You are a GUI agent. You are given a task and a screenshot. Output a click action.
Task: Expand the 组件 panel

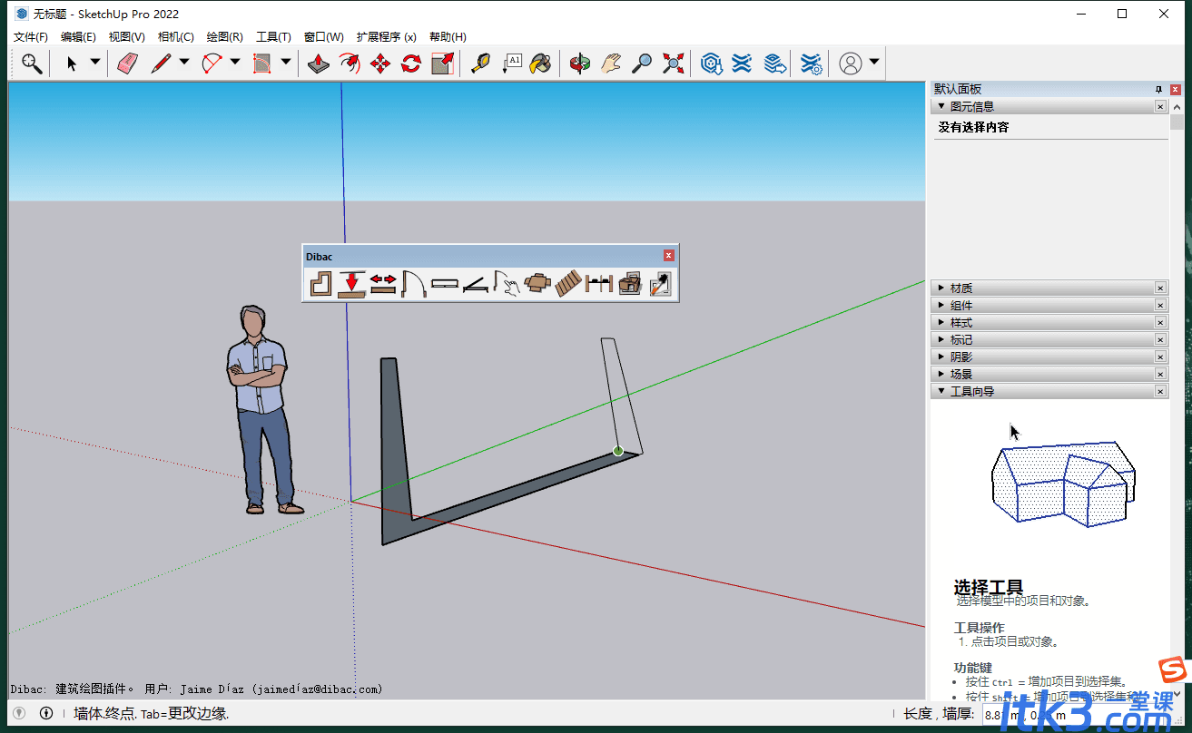tap(941, 306)
